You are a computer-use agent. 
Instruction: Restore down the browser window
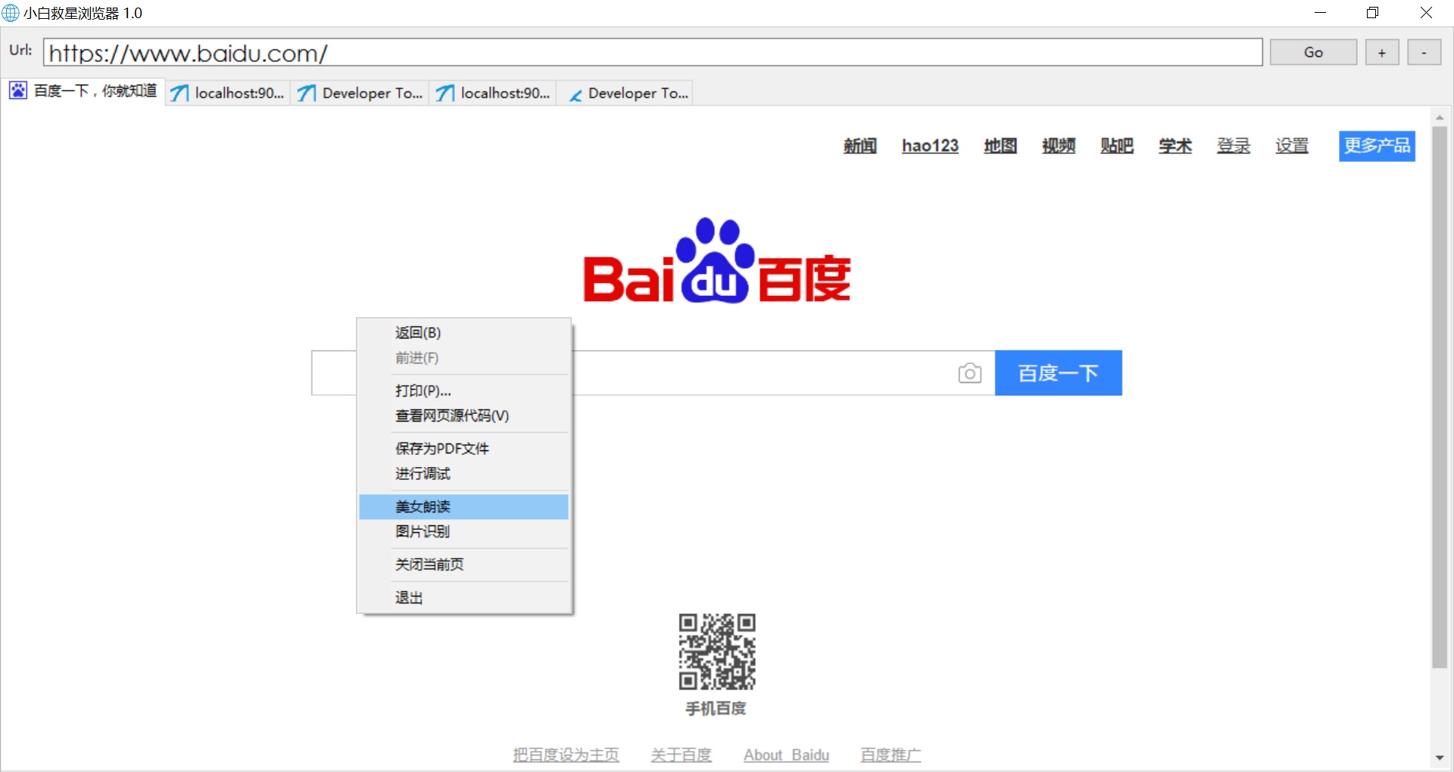coord(1372,13)
